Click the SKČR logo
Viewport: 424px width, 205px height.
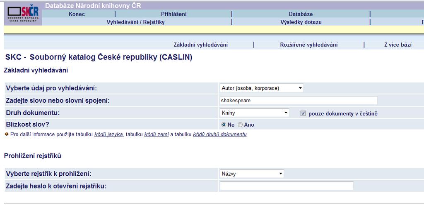pyautogui.click(x=23, y=14)
